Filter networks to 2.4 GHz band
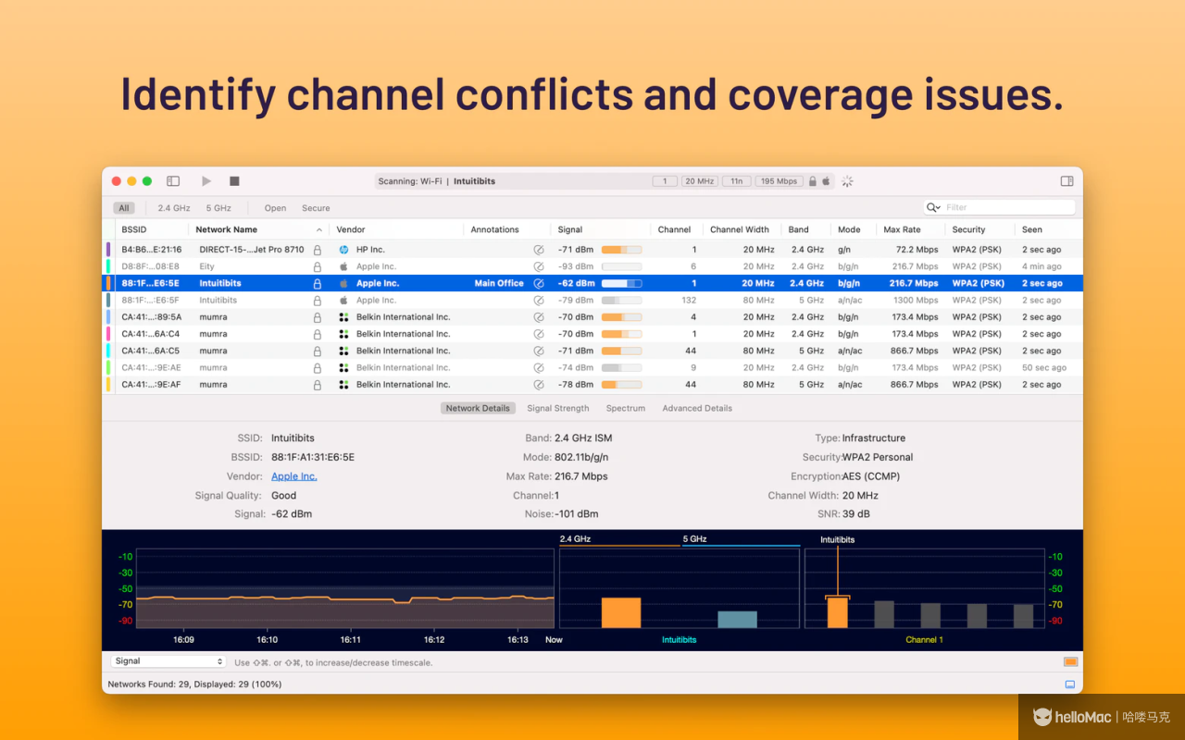The width and height of the screenshot is (1185, 740). pos(174,208)
